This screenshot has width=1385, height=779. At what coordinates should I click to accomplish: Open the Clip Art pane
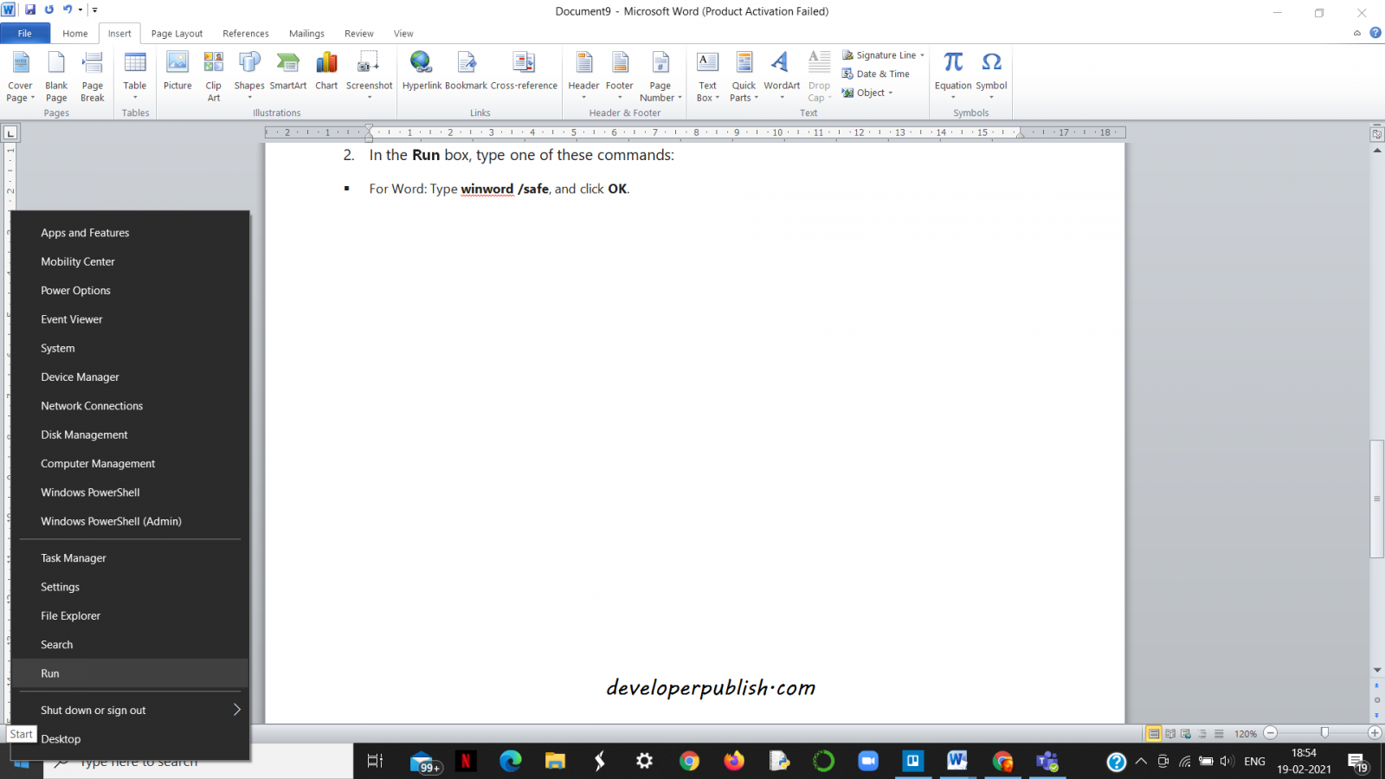pyautogui.click(x=213, y=74)
